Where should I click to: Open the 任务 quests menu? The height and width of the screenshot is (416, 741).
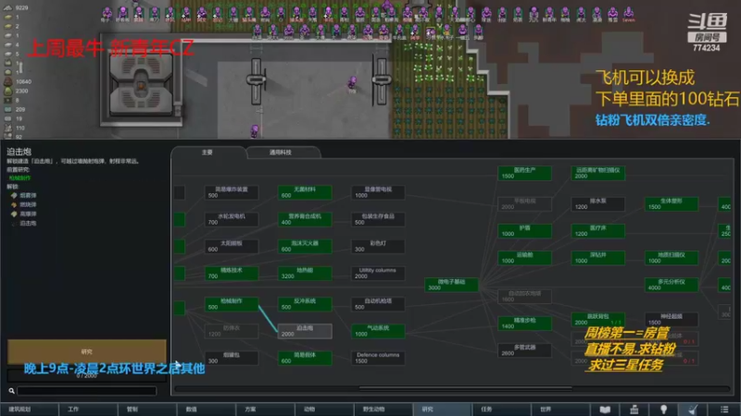(502, 410)
